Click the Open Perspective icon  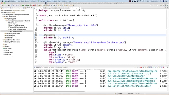pyautogui.click(x=161, y=5)
